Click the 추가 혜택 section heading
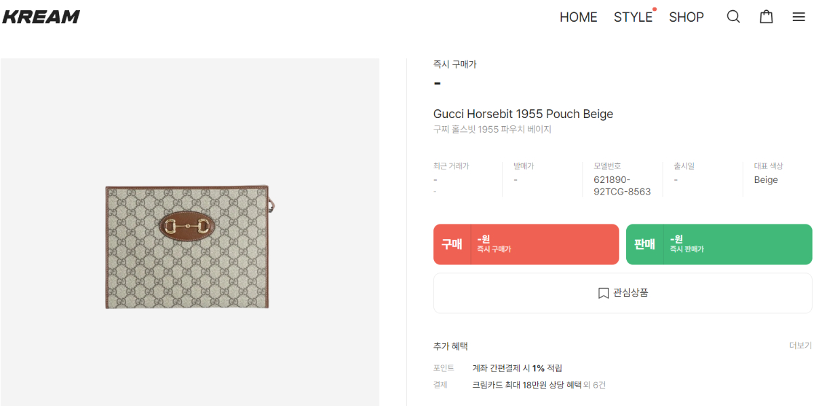This screenshot has height=406, width=814. (450, 346)
